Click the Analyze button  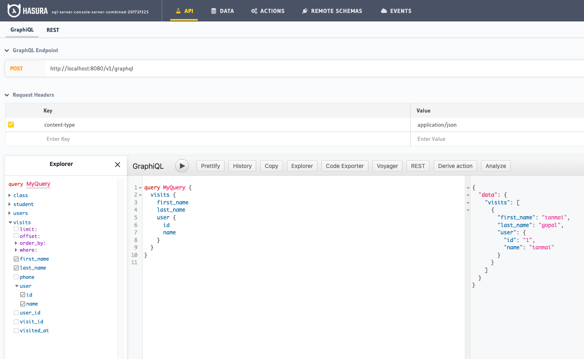coord(495,166)
